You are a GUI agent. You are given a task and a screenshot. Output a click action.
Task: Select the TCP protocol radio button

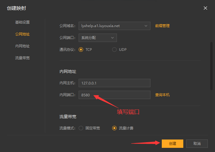pyautogui.click(x=81, y=50)
